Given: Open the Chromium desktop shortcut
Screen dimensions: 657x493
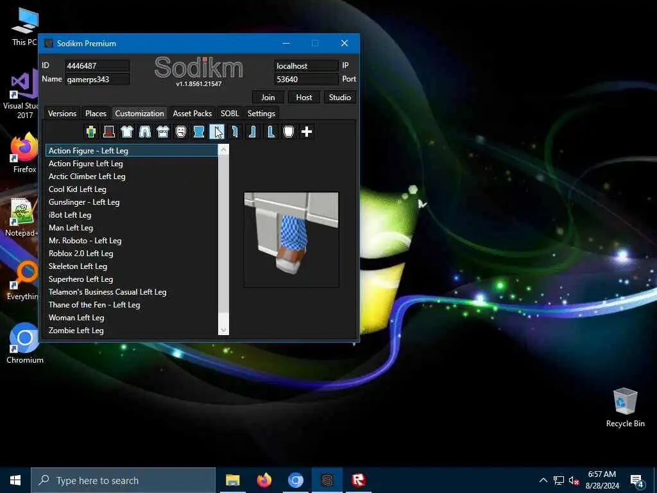Looking at the screenshot, I should [x=25, y=343].
